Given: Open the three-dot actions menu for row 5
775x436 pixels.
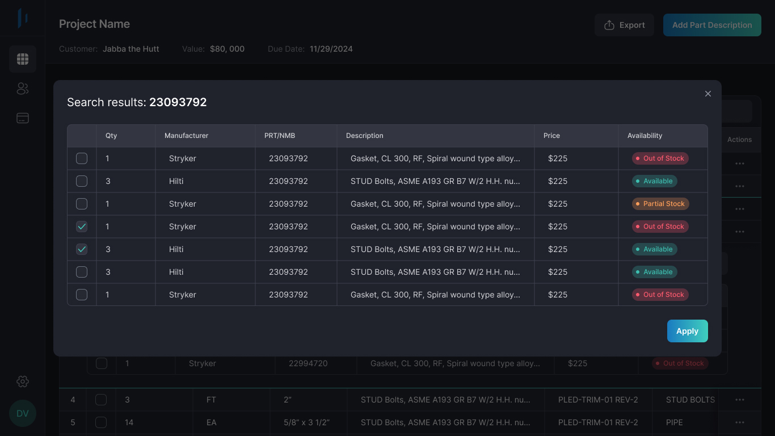Looking at the screenshot, I should 739,422.
